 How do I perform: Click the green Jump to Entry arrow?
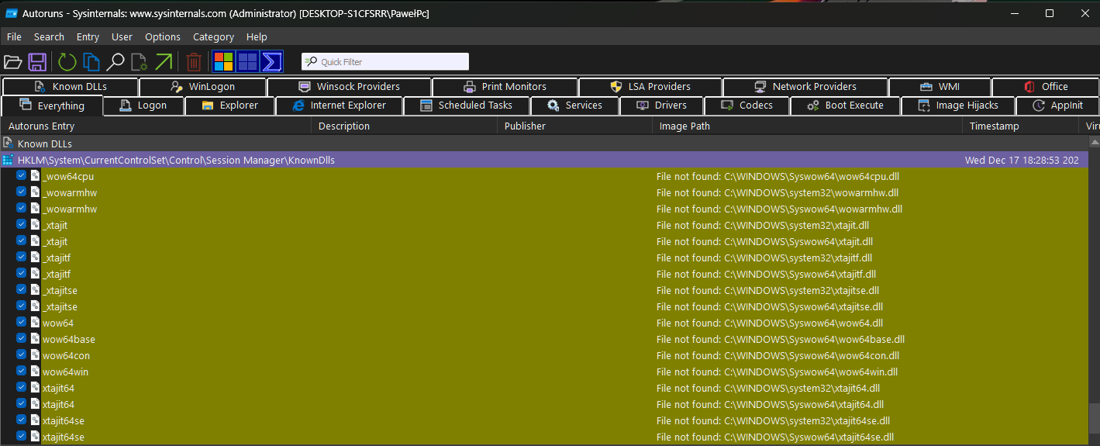coord(164,62)
